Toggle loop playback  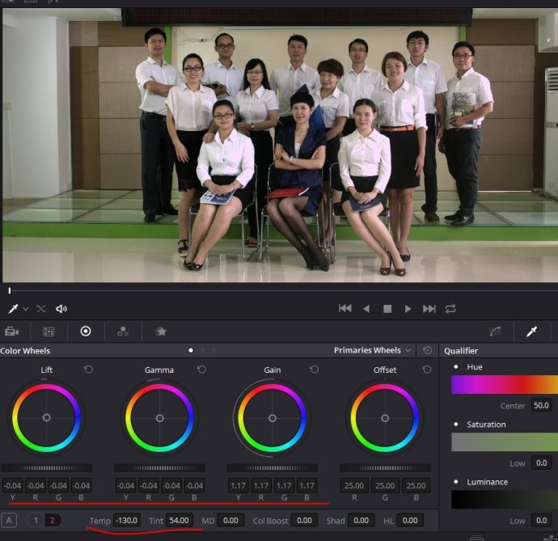450,309
